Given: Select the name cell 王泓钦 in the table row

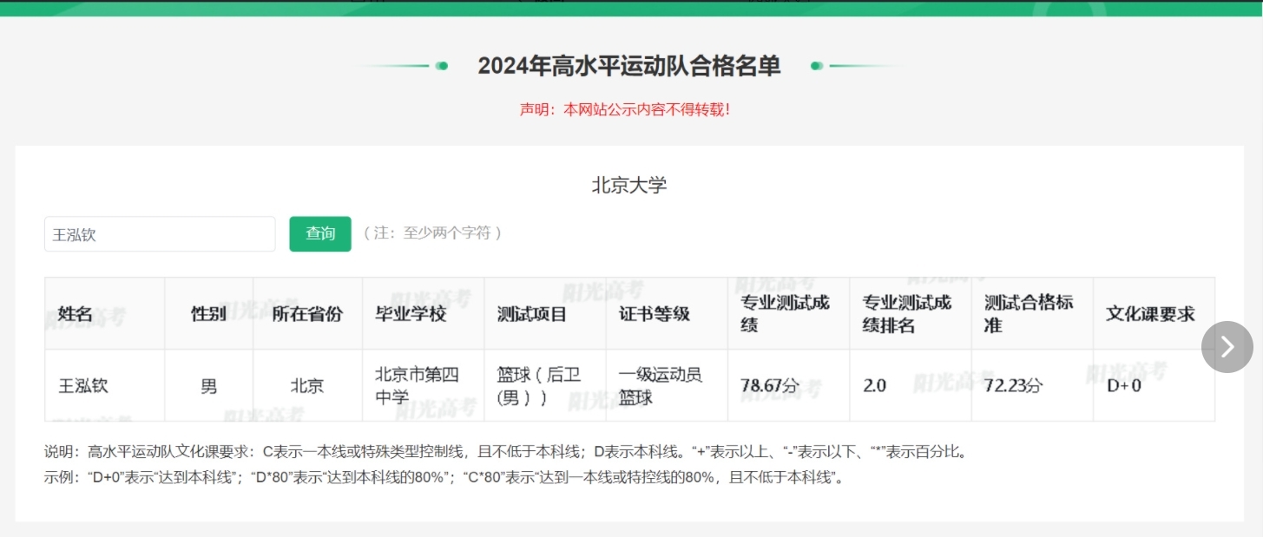Looking at the screenshot, I should tap(105, 386).
